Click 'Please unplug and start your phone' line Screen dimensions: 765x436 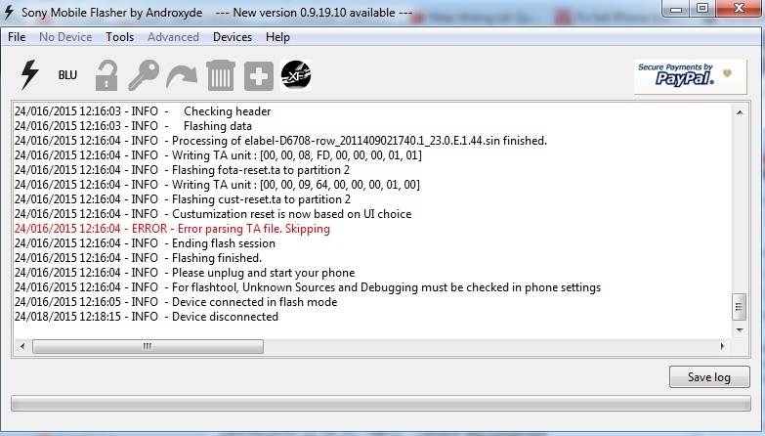click(x=185, y=273)
